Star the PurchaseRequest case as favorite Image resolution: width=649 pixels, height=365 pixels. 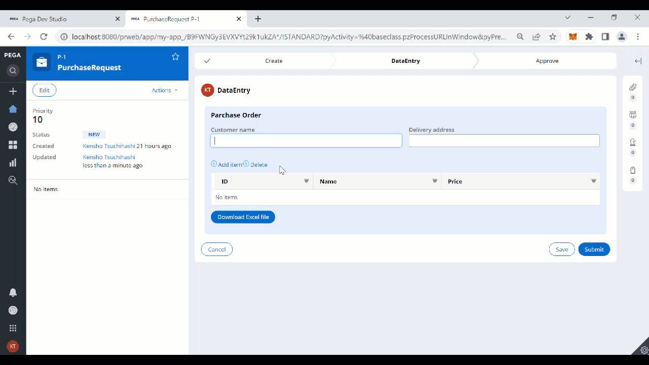click(175, 57)
